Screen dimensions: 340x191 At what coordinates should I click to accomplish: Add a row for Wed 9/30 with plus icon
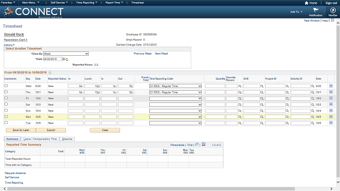tap(331, 86)
